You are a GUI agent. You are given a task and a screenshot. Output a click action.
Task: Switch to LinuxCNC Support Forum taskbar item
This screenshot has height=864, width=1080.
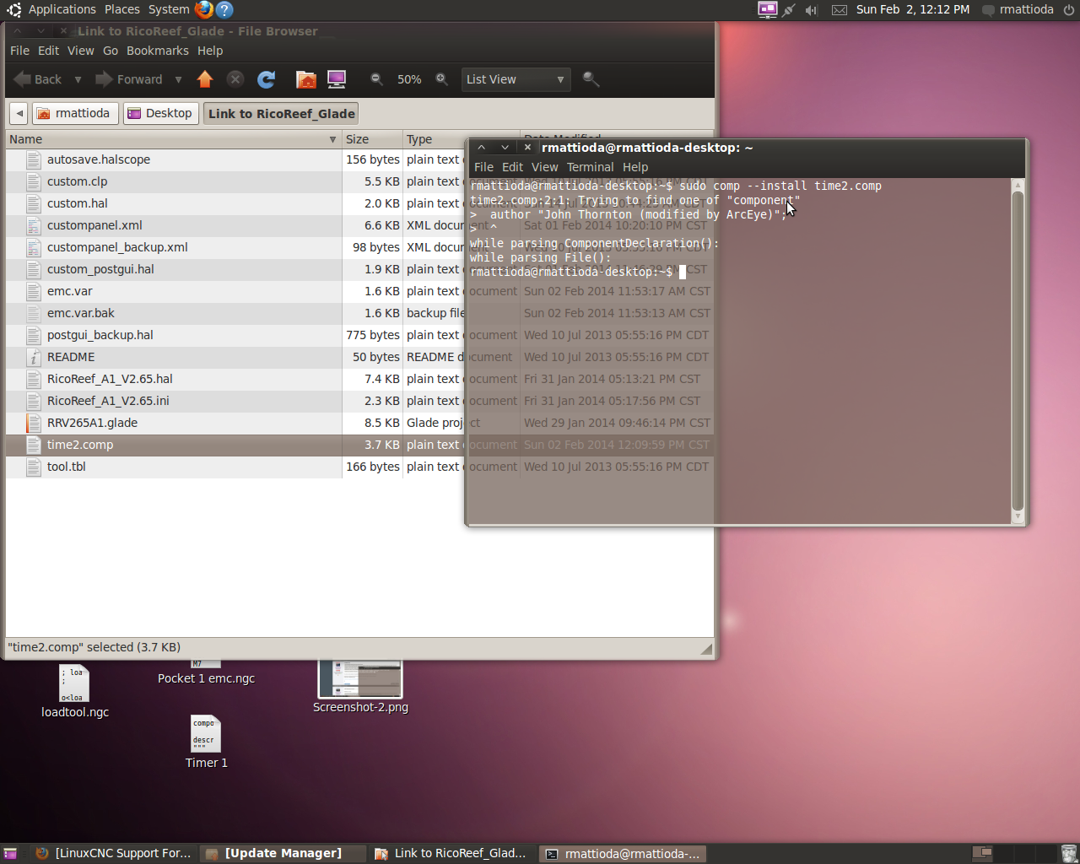point(114,853)
